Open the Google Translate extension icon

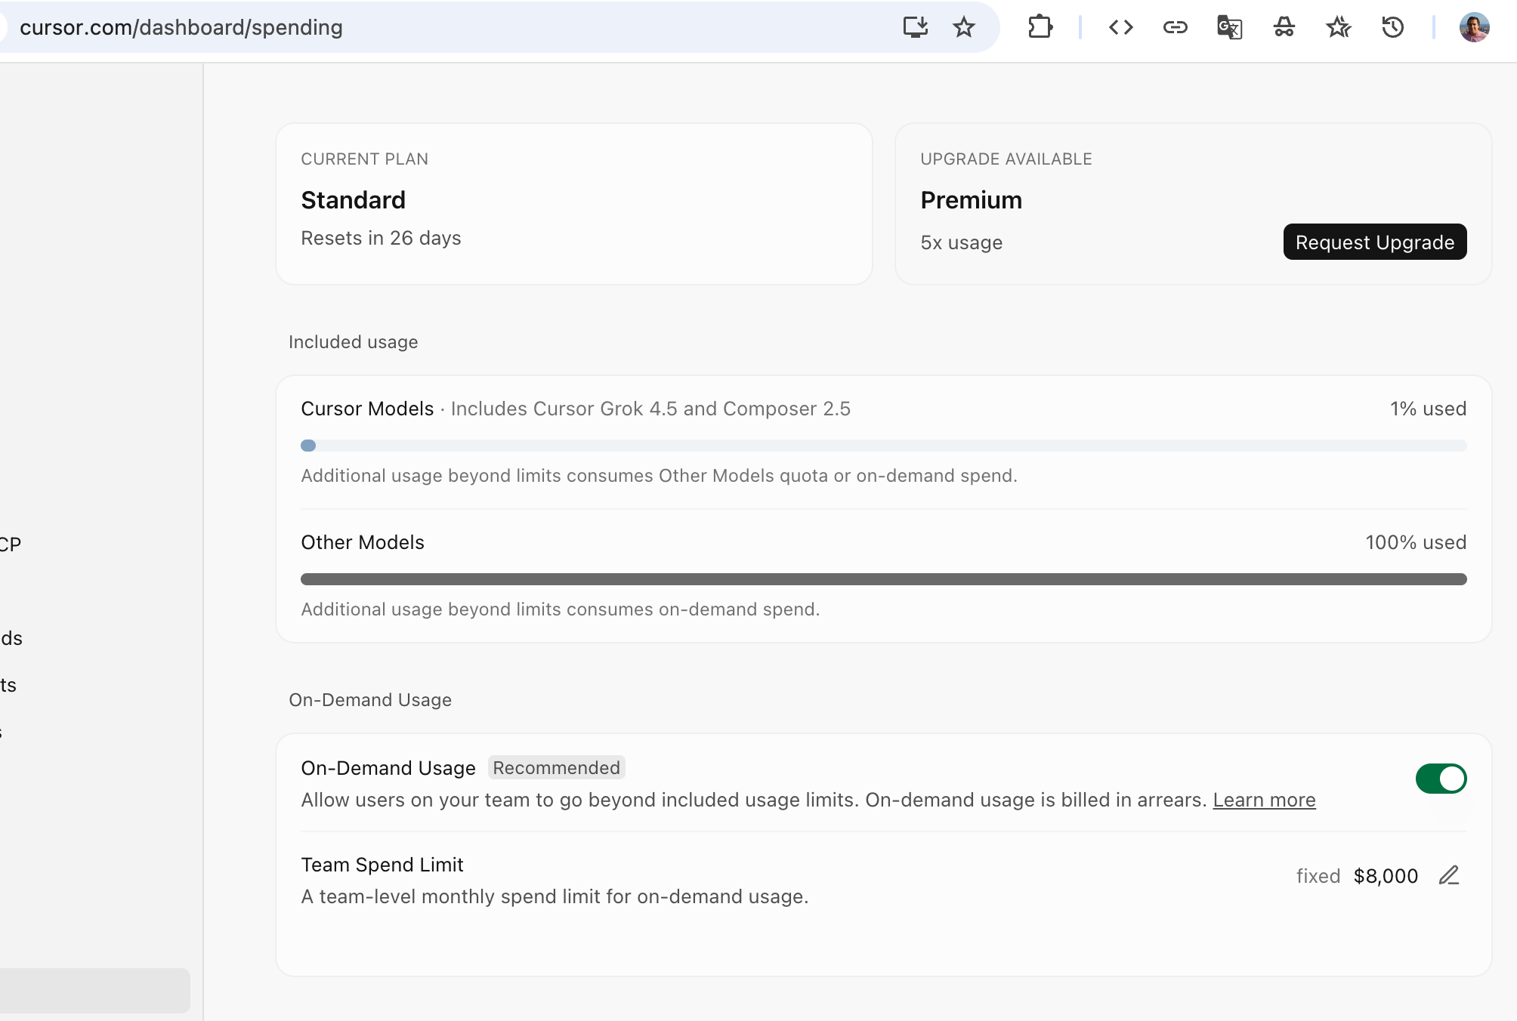[x=1230, y=27]
